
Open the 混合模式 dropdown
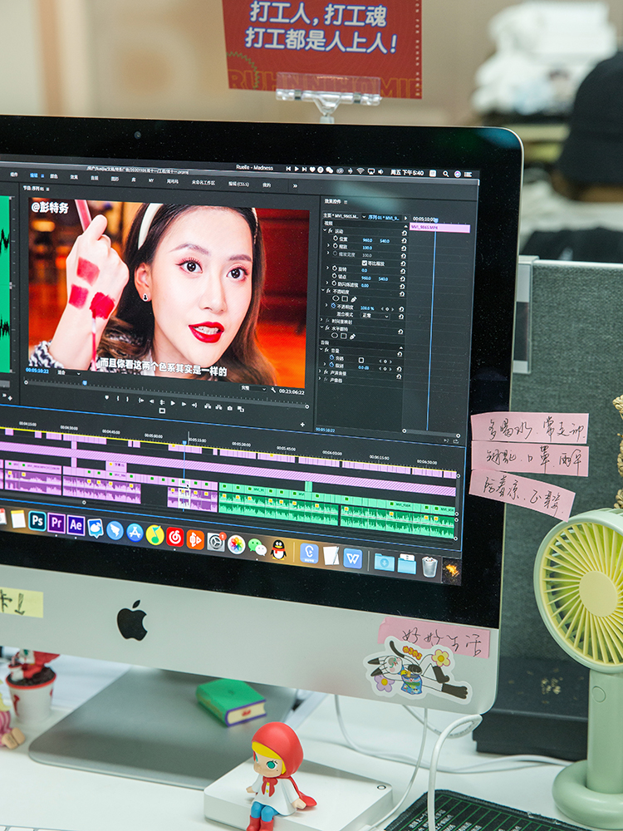(x=375, y=316)
